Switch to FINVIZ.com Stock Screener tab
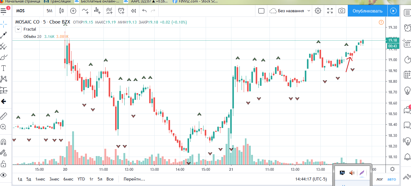Image resolution: width=411 pixels, height=186 pixels. point(196,2)
